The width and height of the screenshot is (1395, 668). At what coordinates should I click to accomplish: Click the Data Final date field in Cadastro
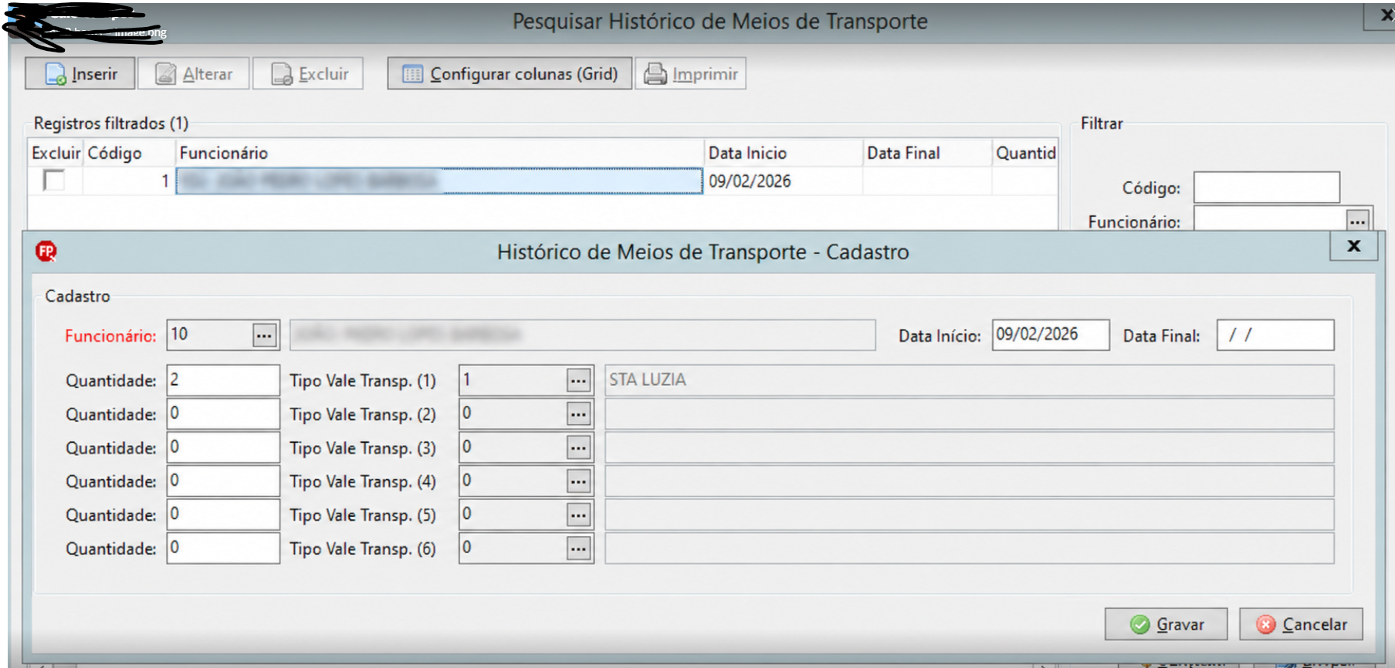point(1275,335)
